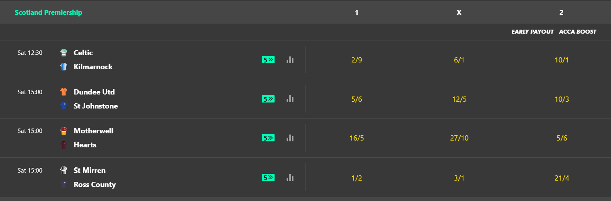
Task: Show stats bars for St Mirren match
Action: (290, 177)
